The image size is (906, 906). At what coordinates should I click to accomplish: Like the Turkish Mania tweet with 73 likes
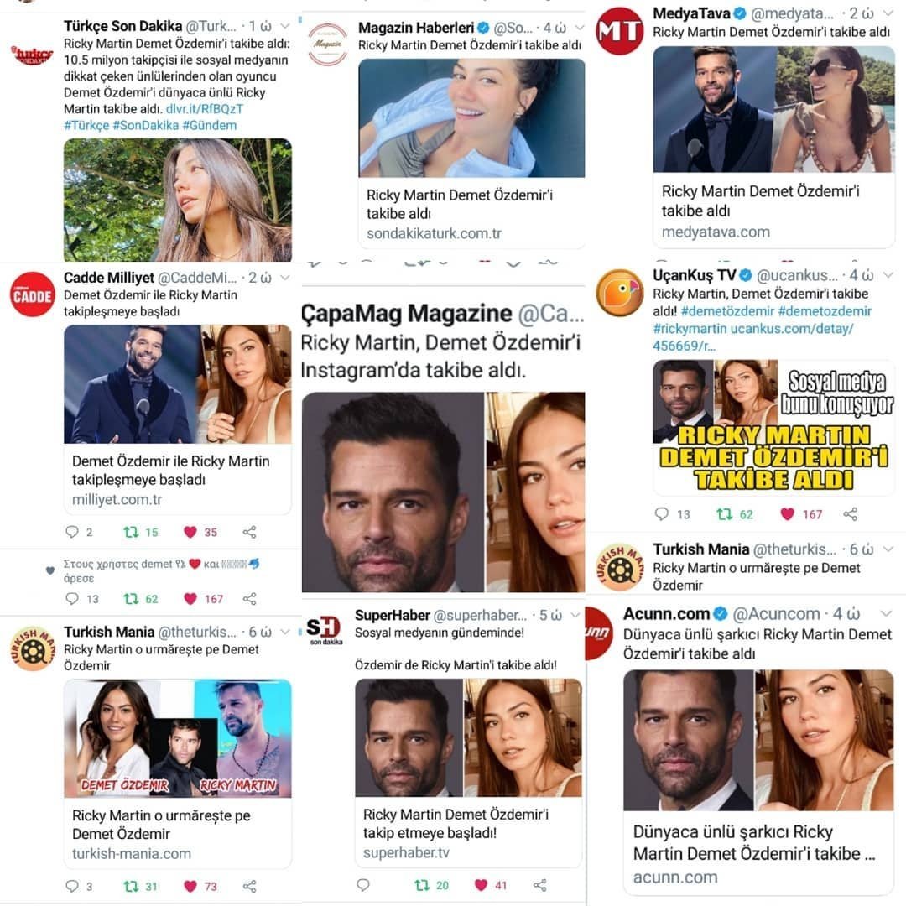click(190, 887)
